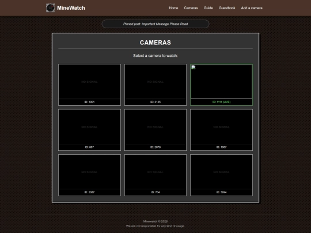The width and height of the screenshot is (311, 233).
Task: Click the Minewatch © 2026 footer text
Action: click(x=155, y=221)
